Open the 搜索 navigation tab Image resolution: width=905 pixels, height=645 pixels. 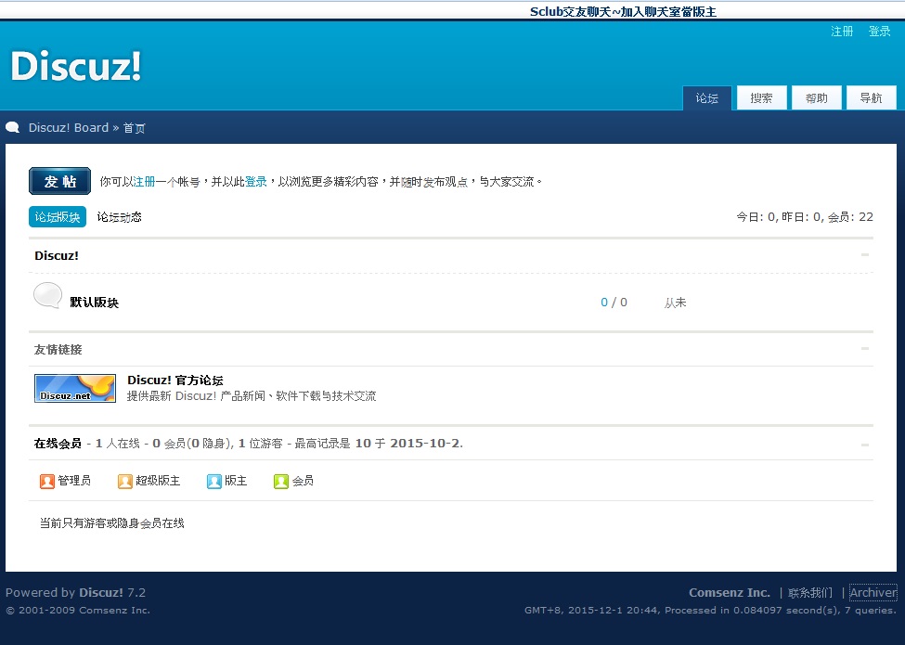point(761,98)
